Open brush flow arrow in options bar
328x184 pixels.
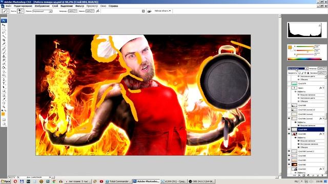93,11
